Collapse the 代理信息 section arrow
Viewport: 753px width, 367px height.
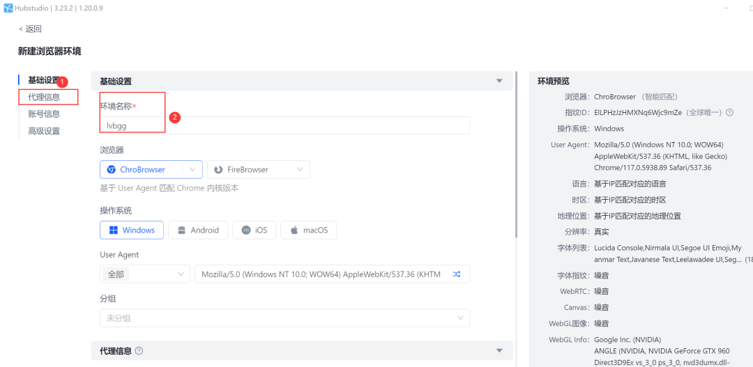[x=499, y=351]
